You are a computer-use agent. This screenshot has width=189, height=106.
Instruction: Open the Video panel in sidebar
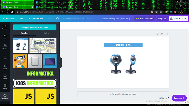(x=5, y=77)
